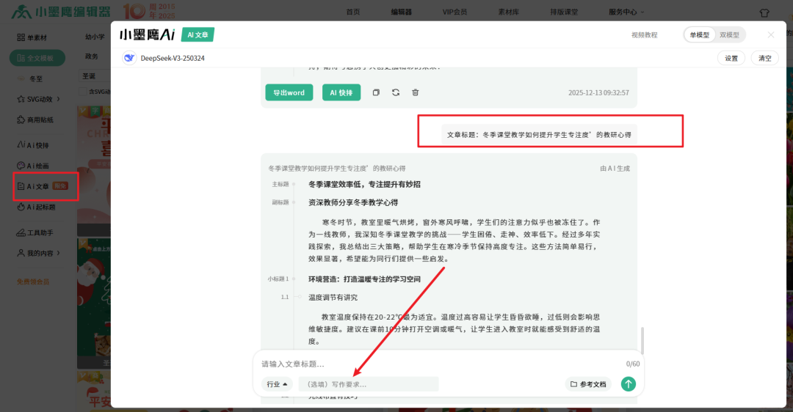Close the 小墨鹰Ai dialog
This screenshot has height=412, width=793.
(x=771, y=35)
